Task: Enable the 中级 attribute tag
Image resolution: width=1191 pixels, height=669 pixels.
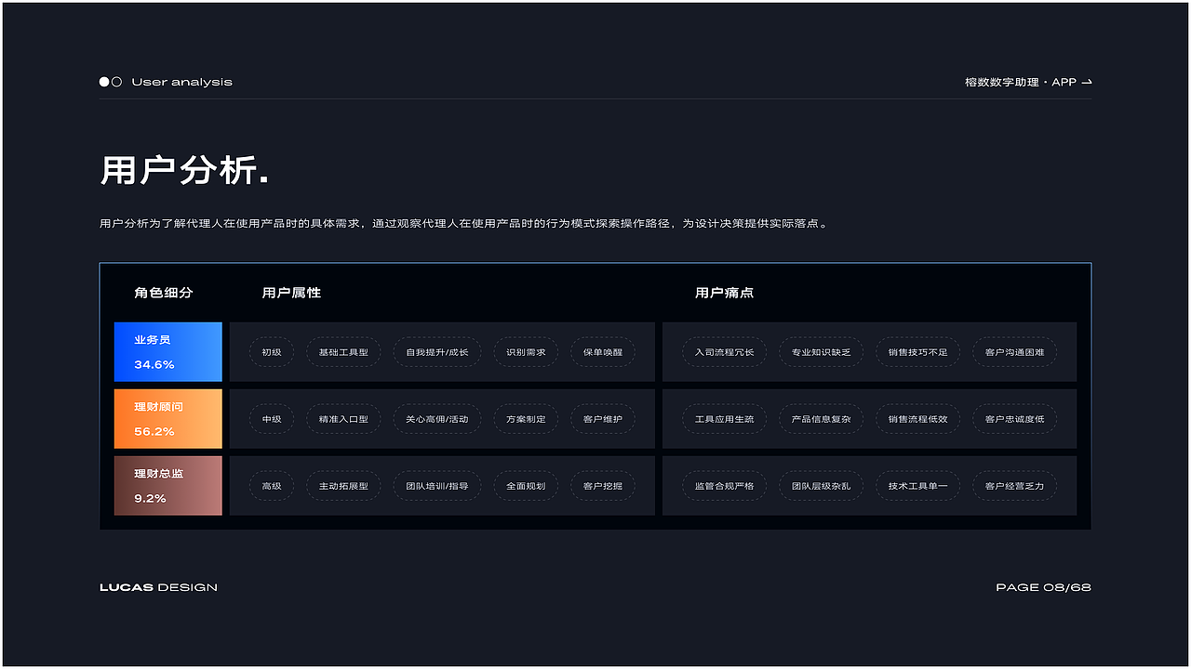Action: pyautogui.click(x=272, y=419)
